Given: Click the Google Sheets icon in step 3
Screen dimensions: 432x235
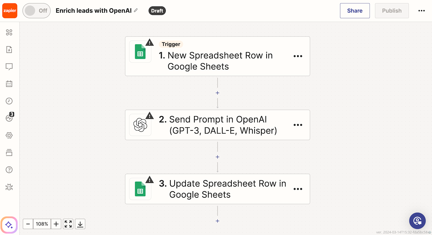Looking at the screenshot, I should (x=140, y=189).
